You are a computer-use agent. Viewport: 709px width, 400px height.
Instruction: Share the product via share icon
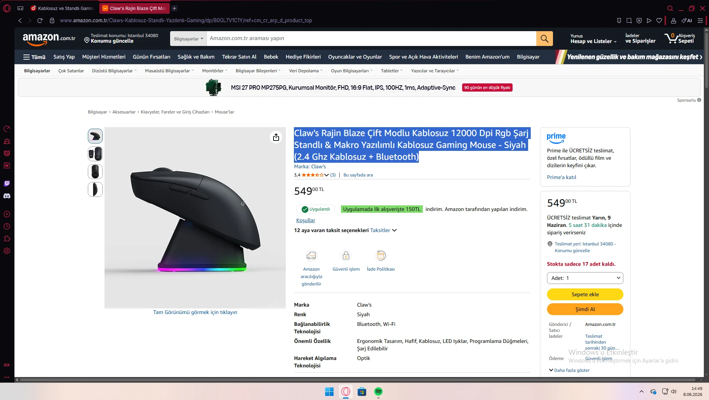(x=276, y=137)
